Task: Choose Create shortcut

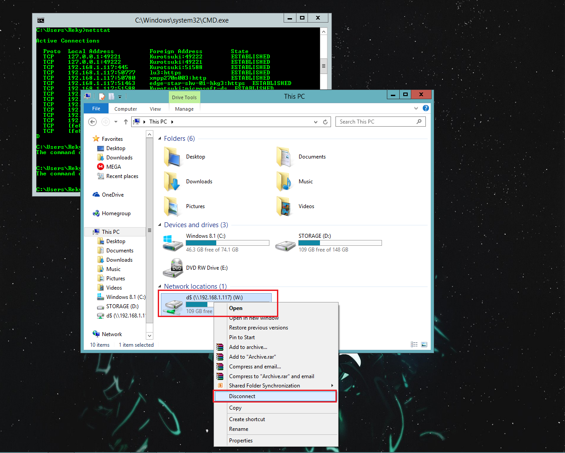Action: pyautogui.click(x=276, y=419)
